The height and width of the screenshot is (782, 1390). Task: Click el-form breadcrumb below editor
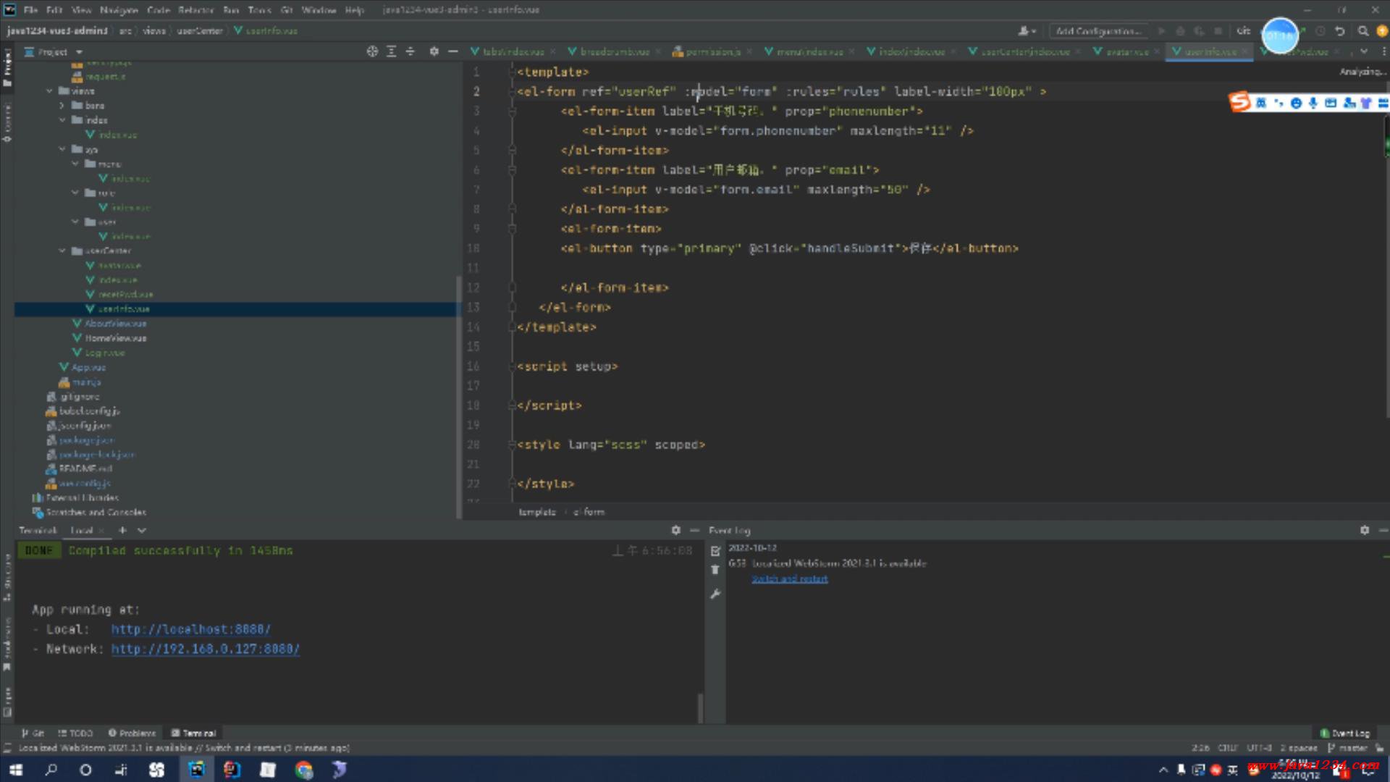(589, 512)
